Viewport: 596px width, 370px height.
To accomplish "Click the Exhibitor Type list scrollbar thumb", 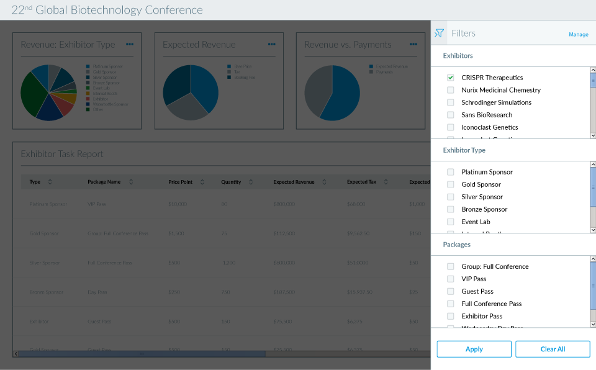I will (593, 187).
